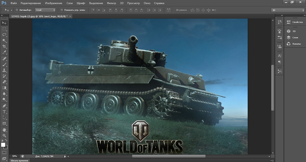
Task: Collapse the narrow icon panel column
Action: pos(282,15)
